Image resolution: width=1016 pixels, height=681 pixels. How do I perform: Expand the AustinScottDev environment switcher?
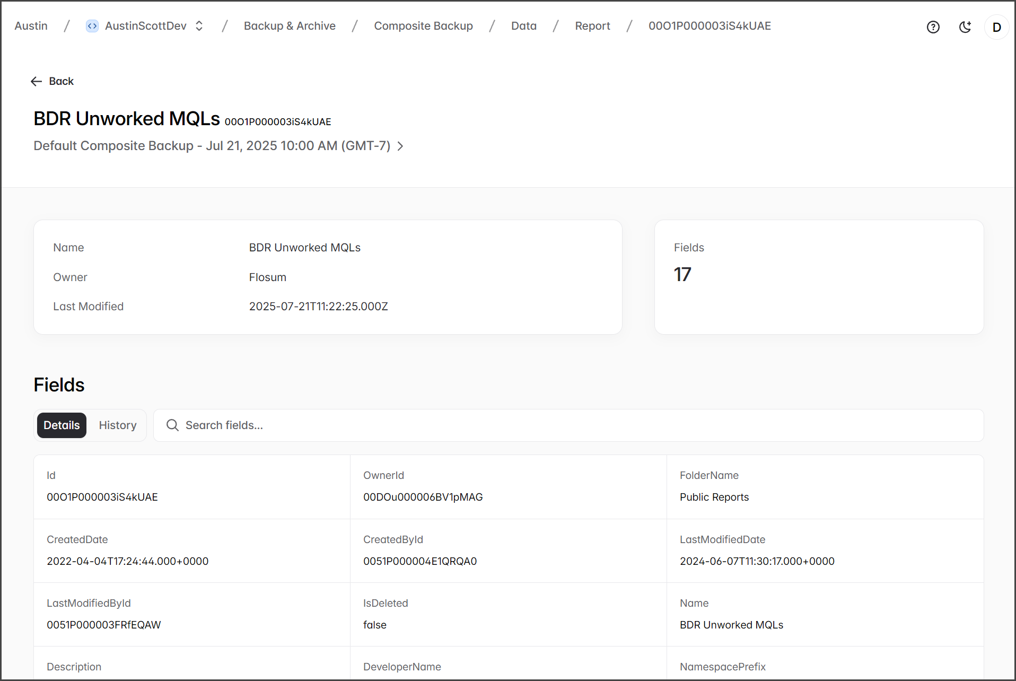coord(199,26)
